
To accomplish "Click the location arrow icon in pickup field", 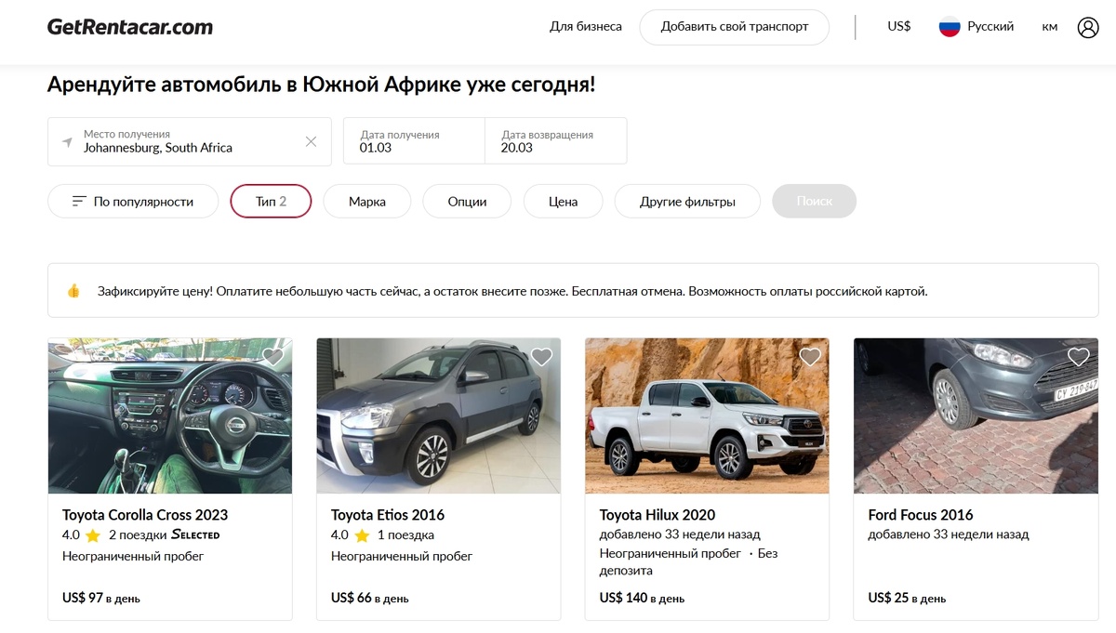I will (x=67, y=142).
